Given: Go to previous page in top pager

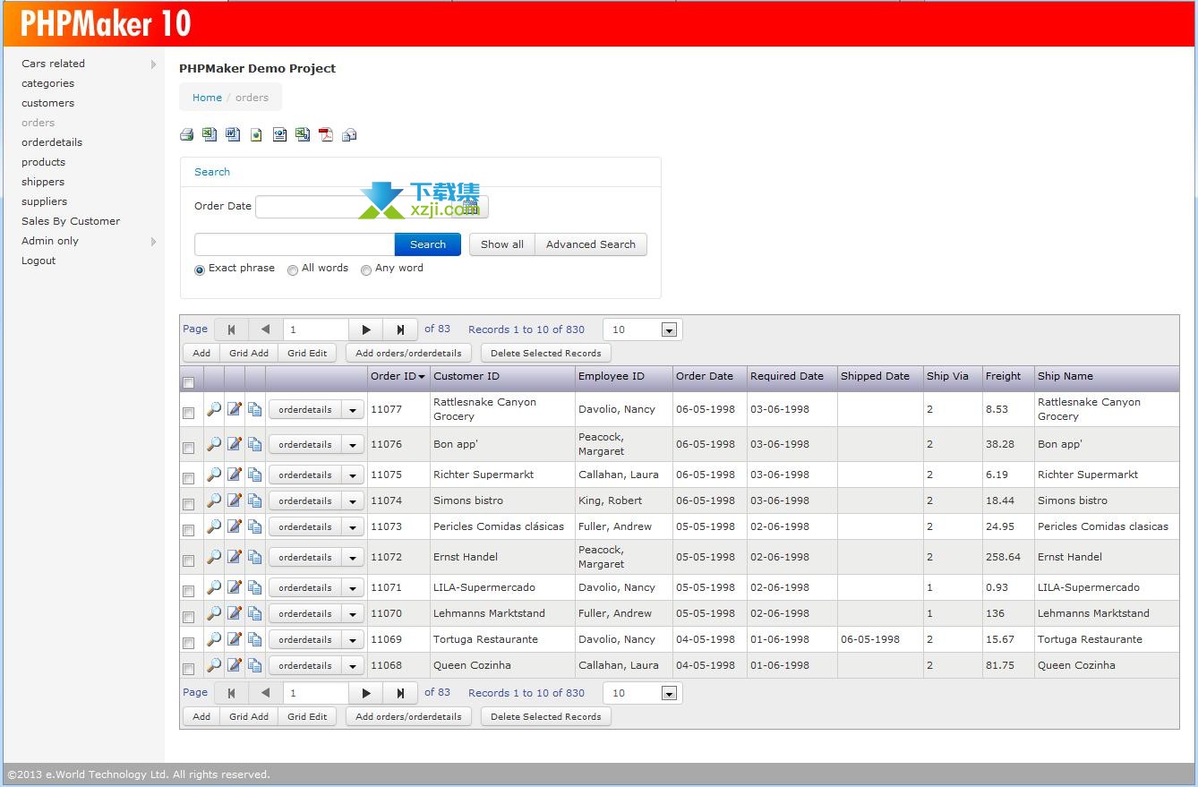Looking at the screenshot, I should tap(265, 329).
